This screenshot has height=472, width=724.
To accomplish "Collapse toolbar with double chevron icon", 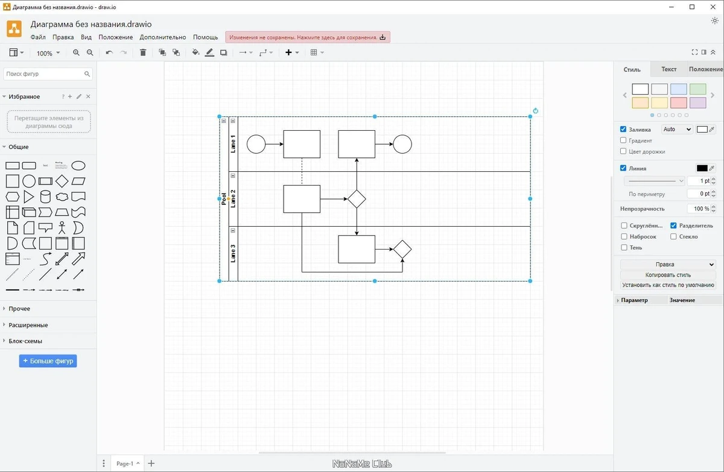I will (714, 52).
